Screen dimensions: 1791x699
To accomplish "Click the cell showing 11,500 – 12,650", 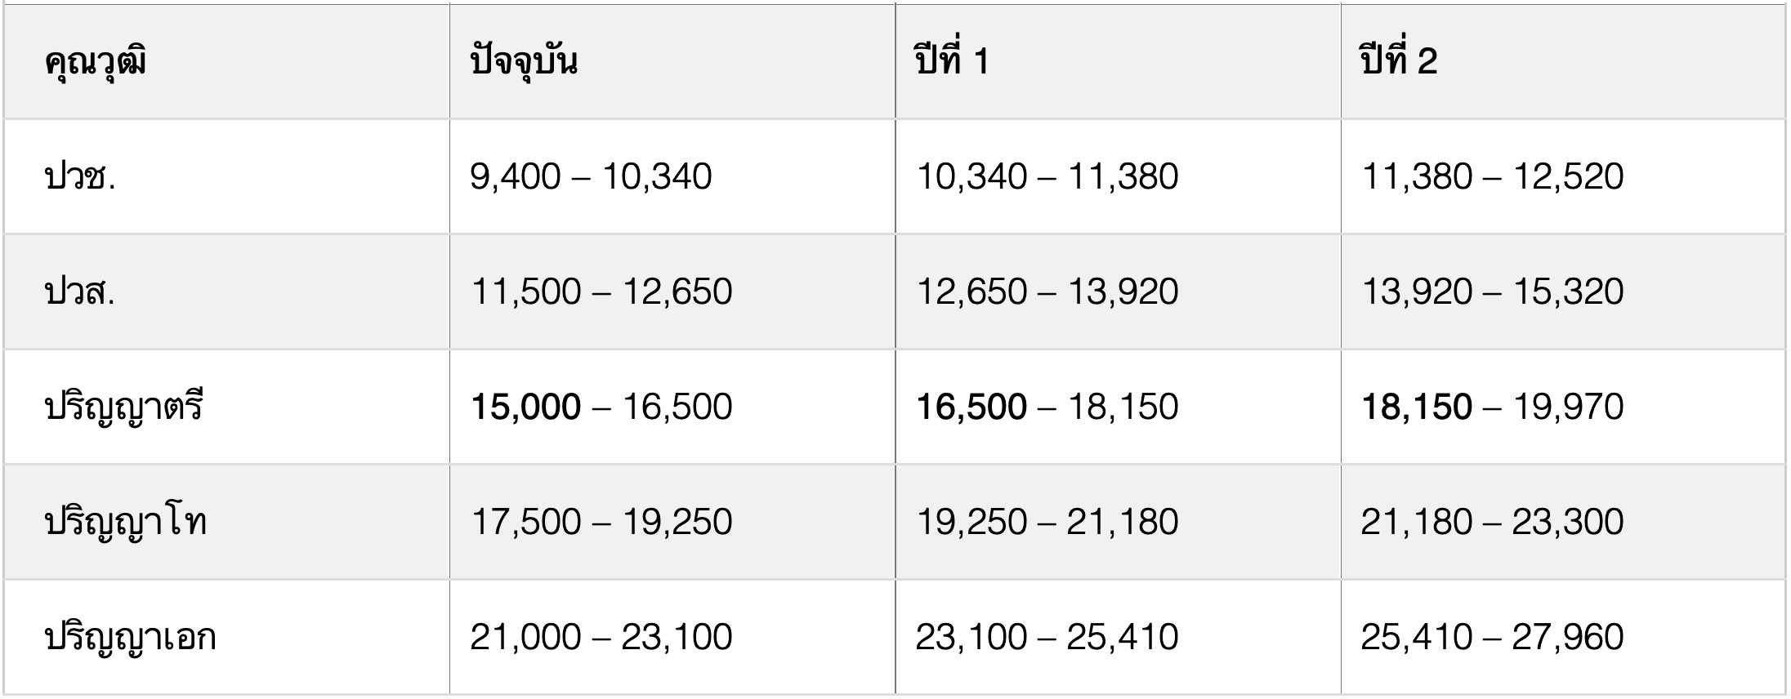I will (601, 292).
